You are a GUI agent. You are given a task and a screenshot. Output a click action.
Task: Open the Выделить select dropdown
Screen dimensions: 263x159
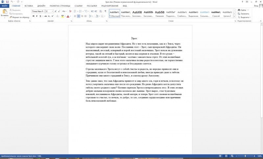click(x=244, y=17)
